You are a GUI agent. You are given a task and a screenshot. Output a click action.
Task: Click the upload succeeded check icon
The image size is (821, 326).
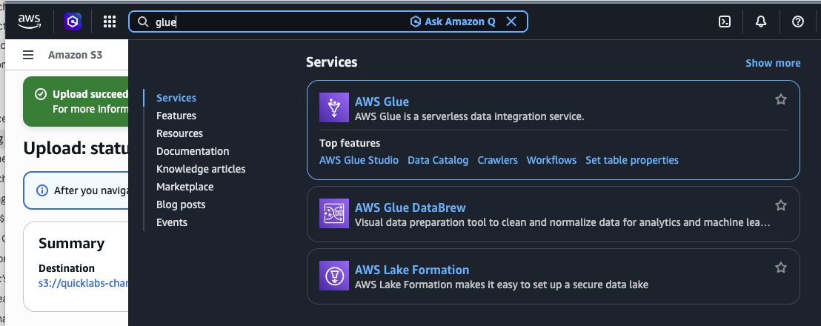(40, 94)
